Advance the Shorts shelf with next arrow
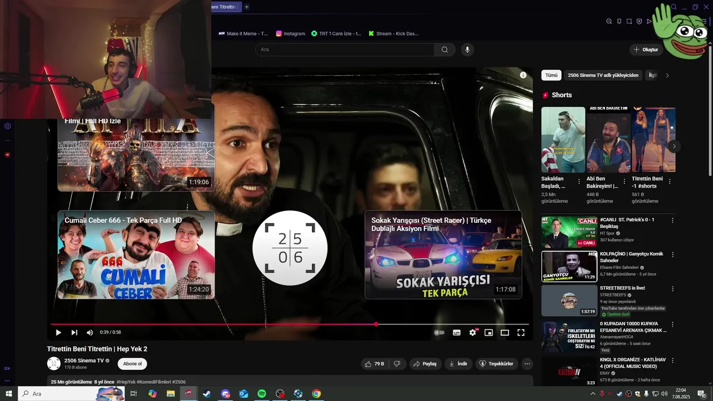Image resolution: width=713 pixels, height=401 pixels. [674, 146]
